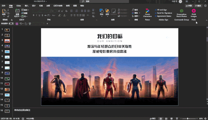Select the Format Painter brush icon
This screenshot has width=208, height=120.
tap(8, 16)
